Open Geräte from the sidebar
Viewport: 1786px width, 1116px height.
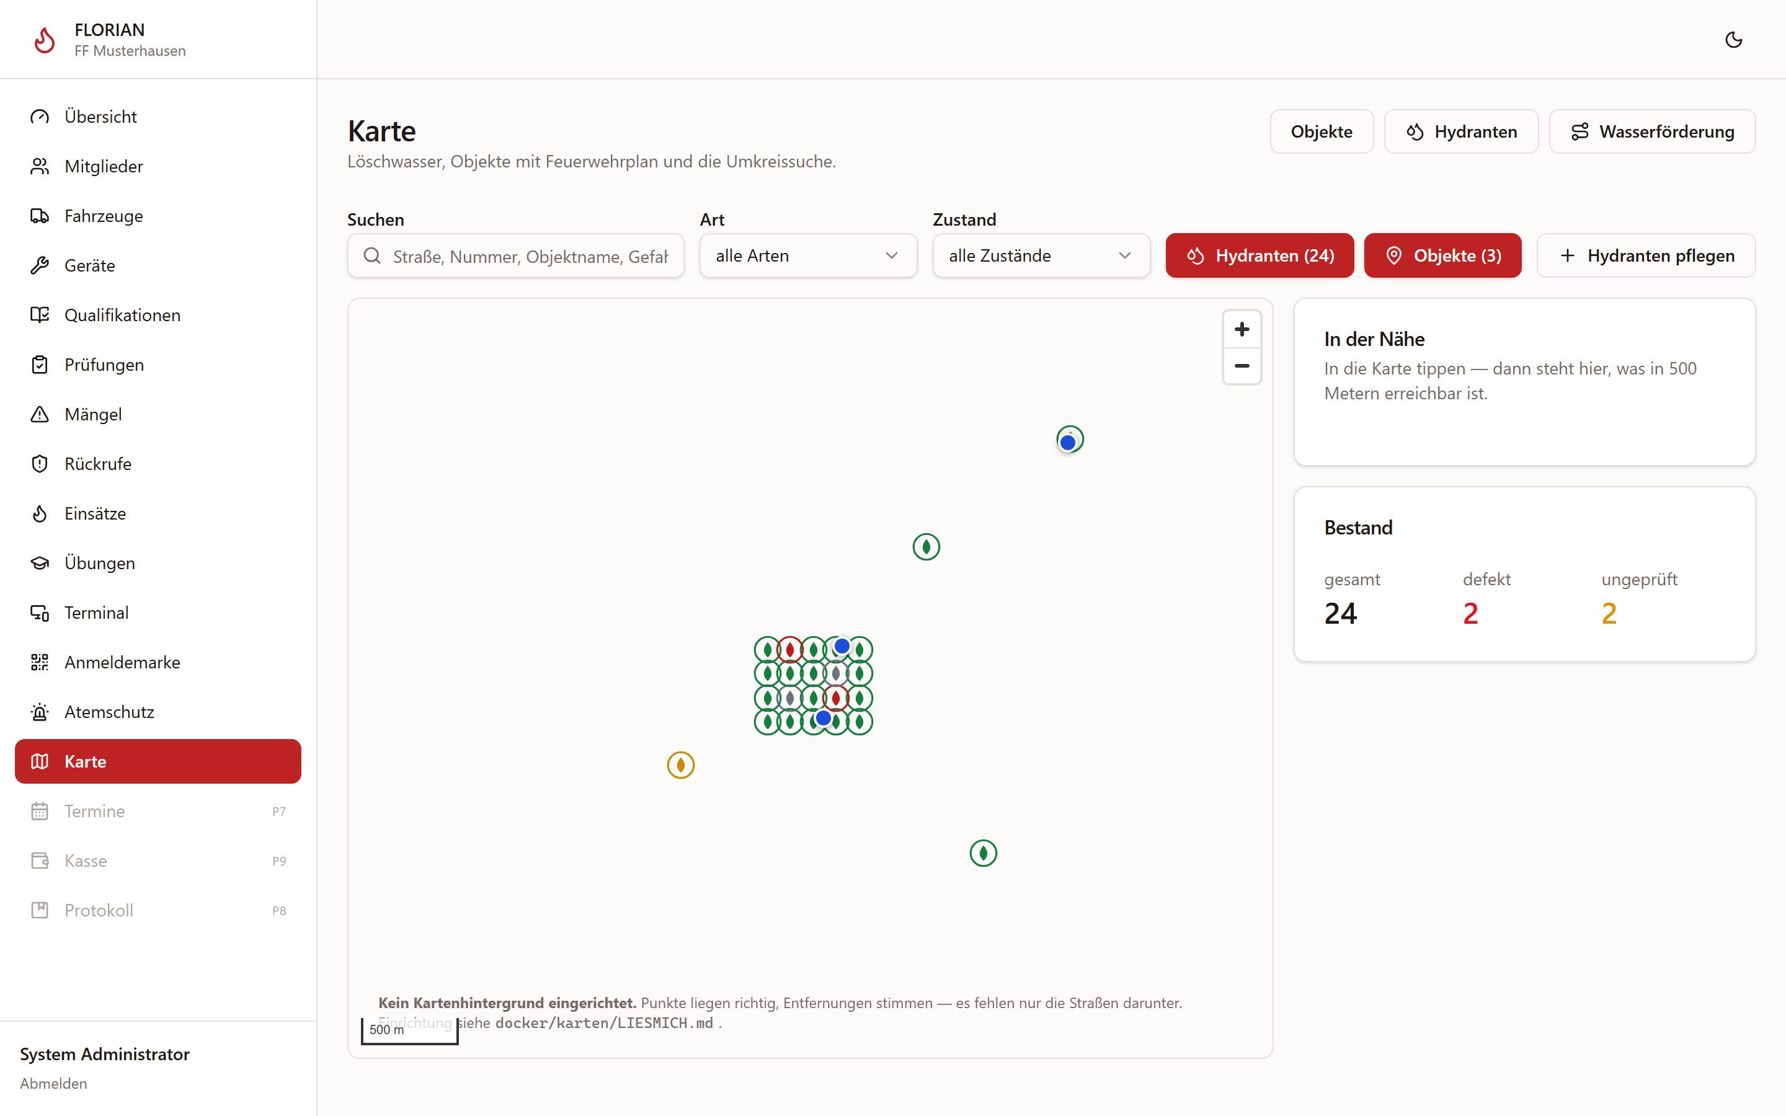coord(158,265)
